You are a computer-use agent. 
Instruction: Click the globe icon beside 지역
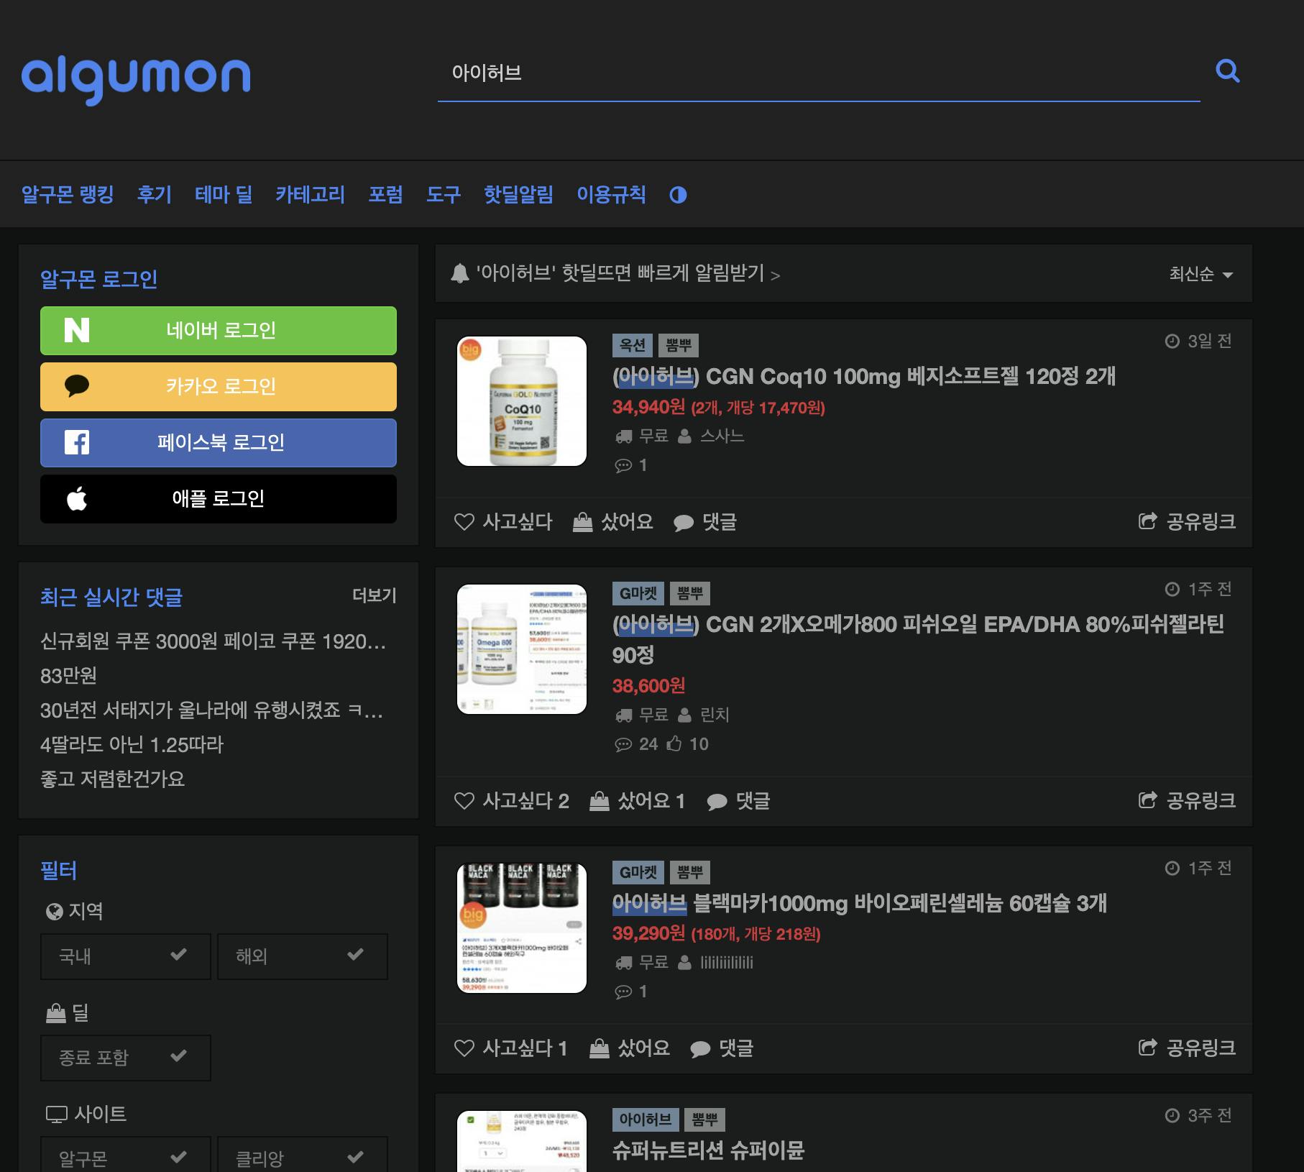[54, 912]
